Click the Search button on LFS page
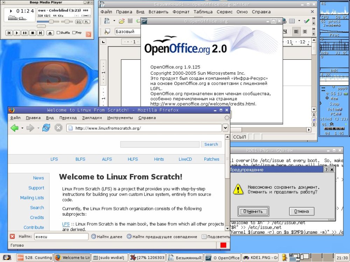Screen dimensions: 350x262 [x=211, y=144]
